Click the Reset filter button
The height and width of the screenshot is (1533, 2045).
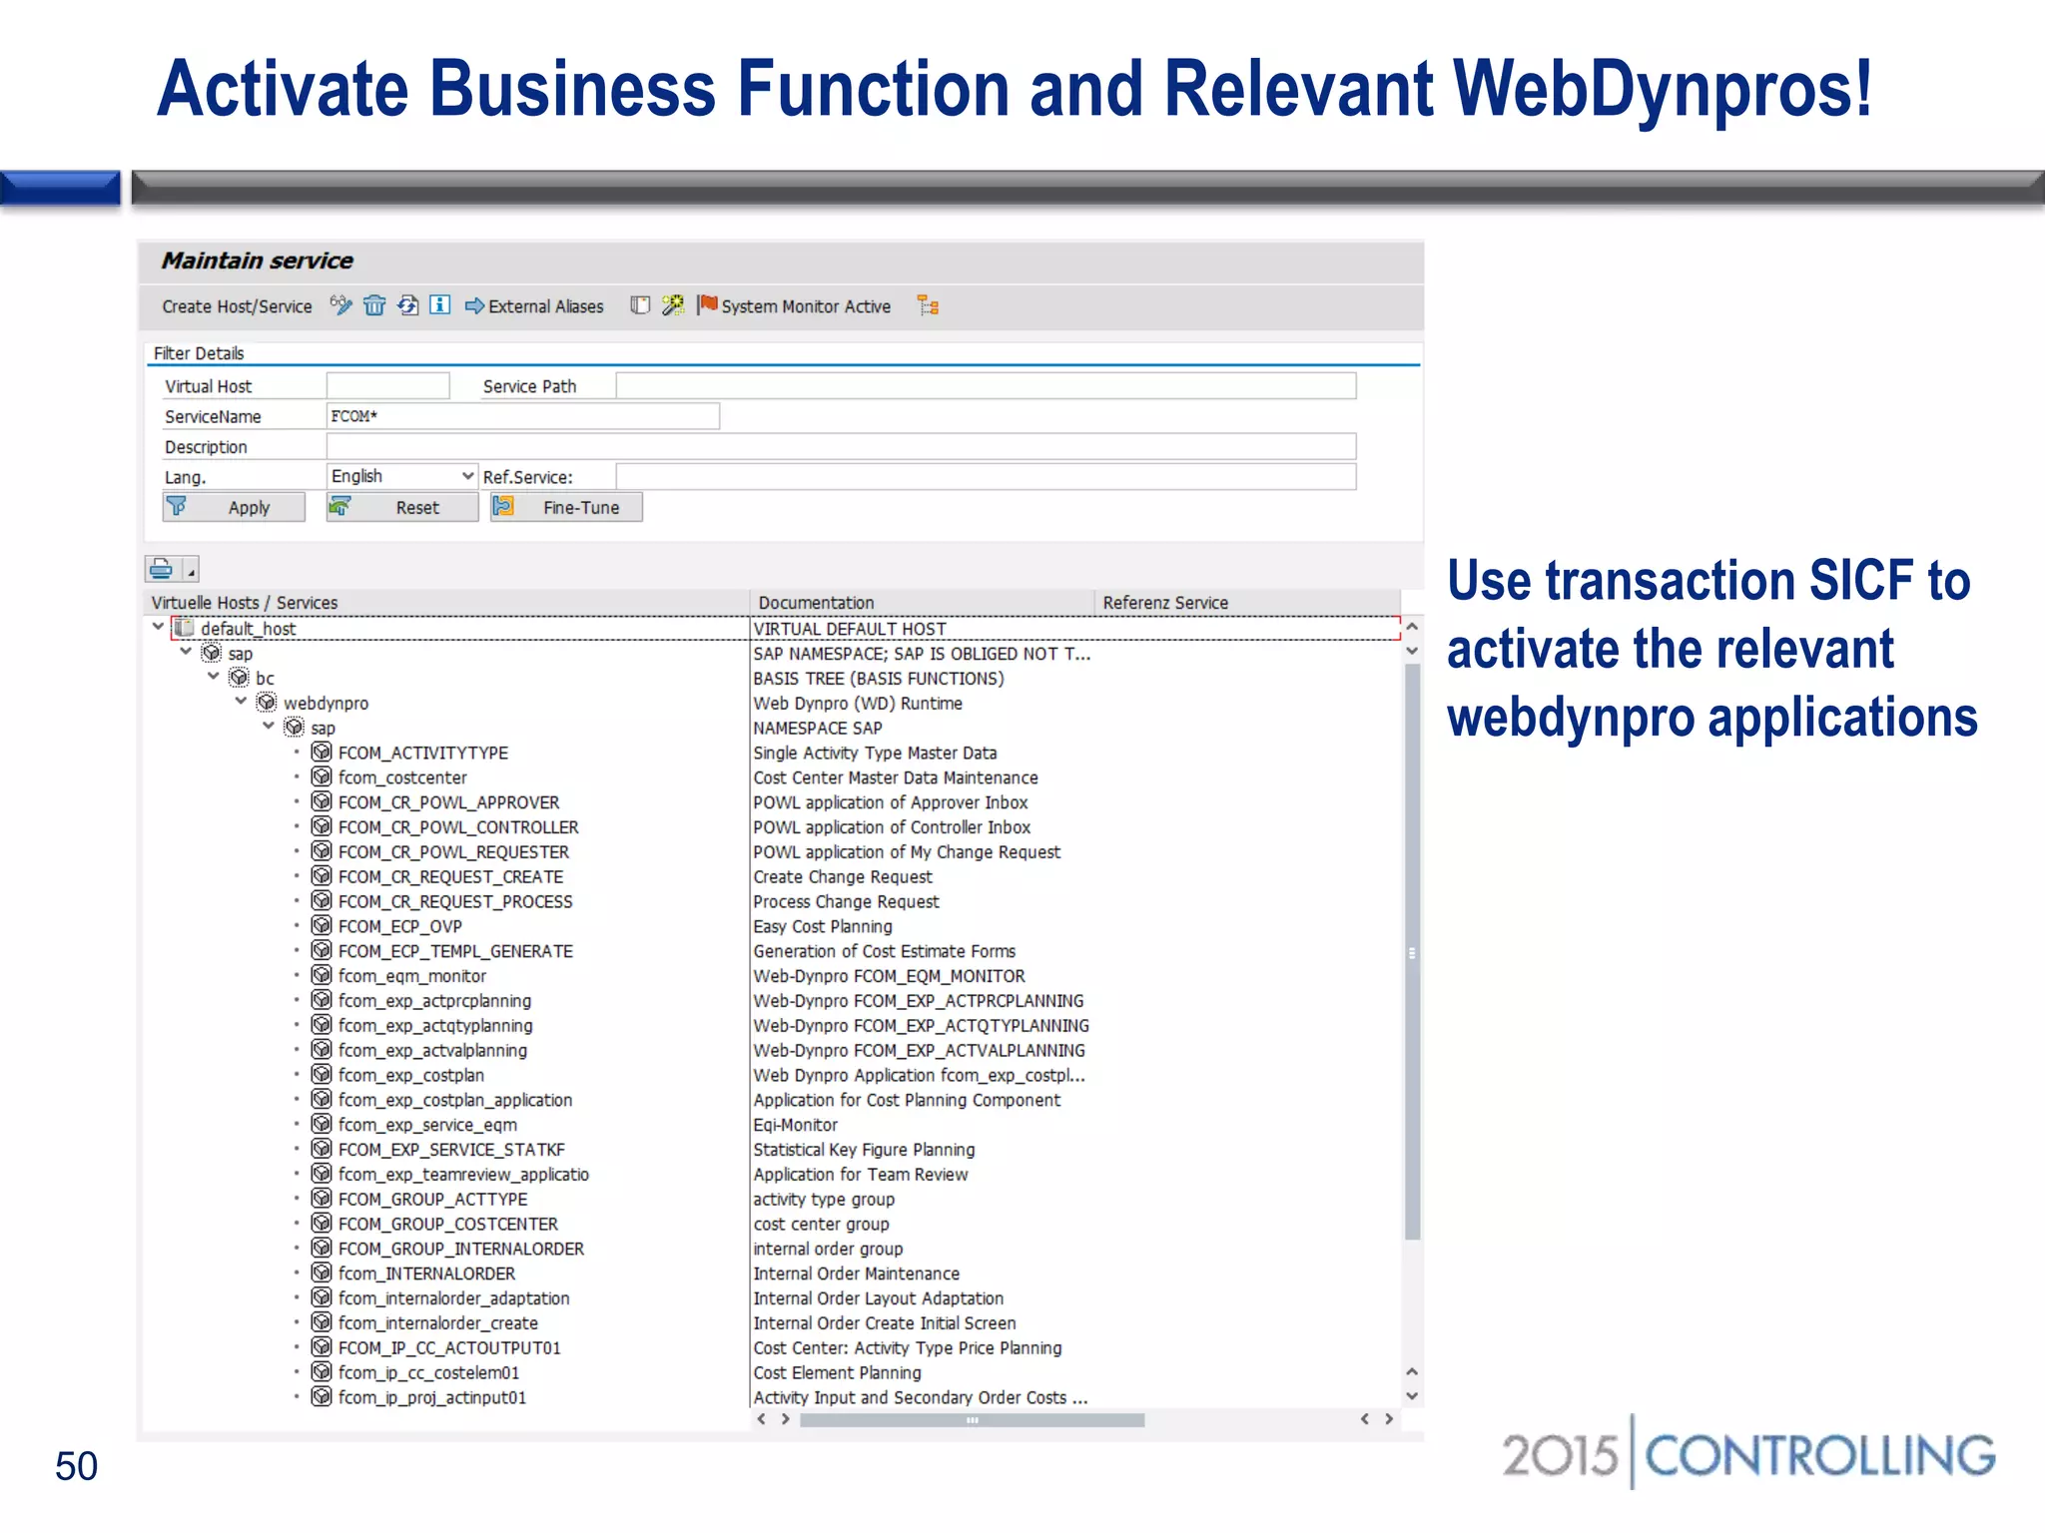402,507
